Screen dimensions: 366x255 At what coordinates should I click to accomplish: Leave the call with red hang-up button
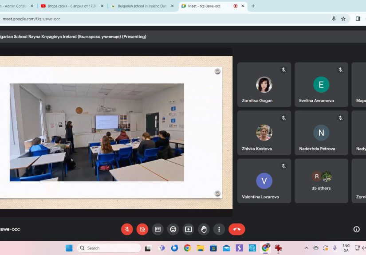pyautogui.click(x=236, y=229)
